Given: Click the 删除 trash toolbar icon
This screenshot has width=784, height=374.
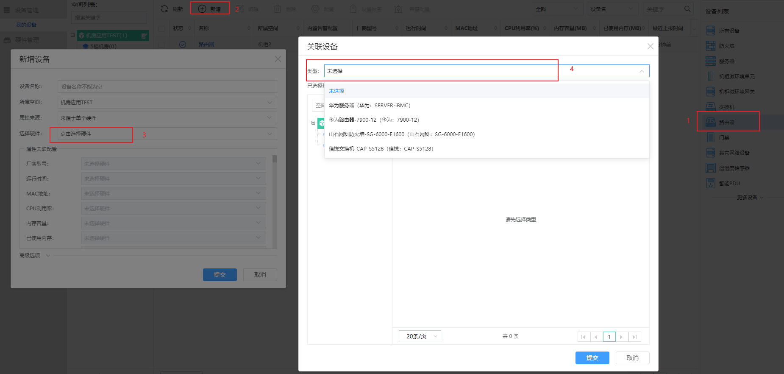Looking at the screenshot, I should (278, 9).
